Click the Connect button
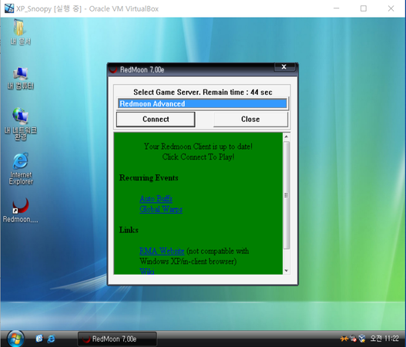 pyautogui.click(x=156, y=120)
